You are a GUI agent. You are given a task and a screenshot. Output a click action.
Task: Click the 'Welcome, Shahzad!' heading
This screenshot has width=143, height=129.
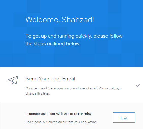pos(60,20)
